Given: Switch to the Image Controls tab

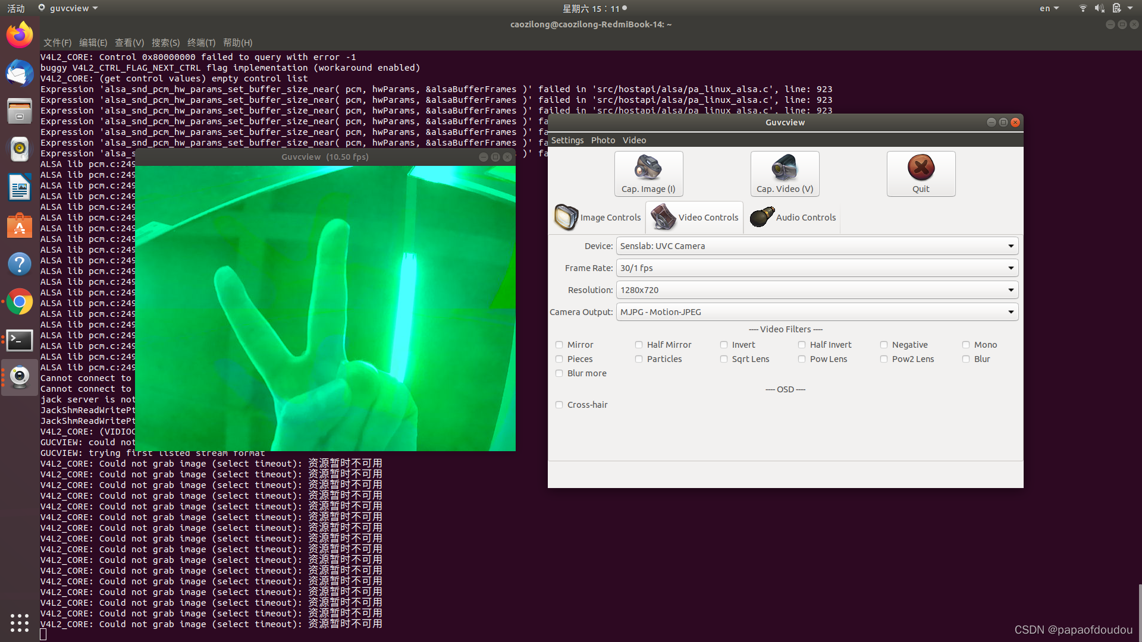Looking at the screenshot, I should pos(598,218).
